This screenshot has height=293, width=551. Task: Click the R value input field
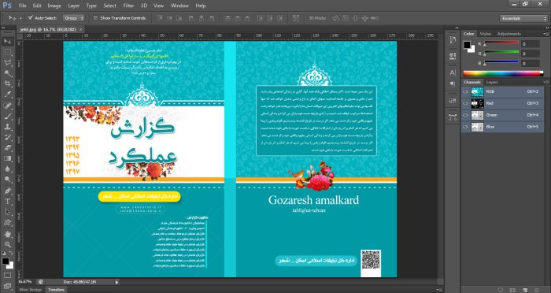(x=531, y=44)
